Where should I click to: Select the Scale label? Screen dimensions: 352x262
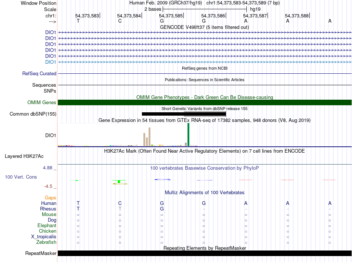(50, 9)
